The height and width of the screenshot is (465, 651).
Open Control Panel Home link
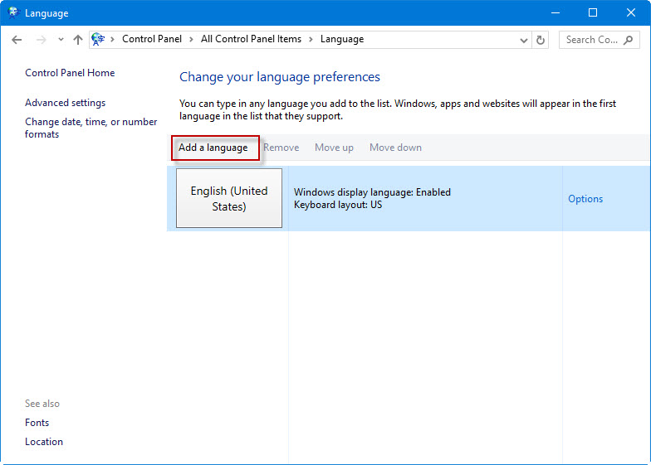[x=70, y=73]
